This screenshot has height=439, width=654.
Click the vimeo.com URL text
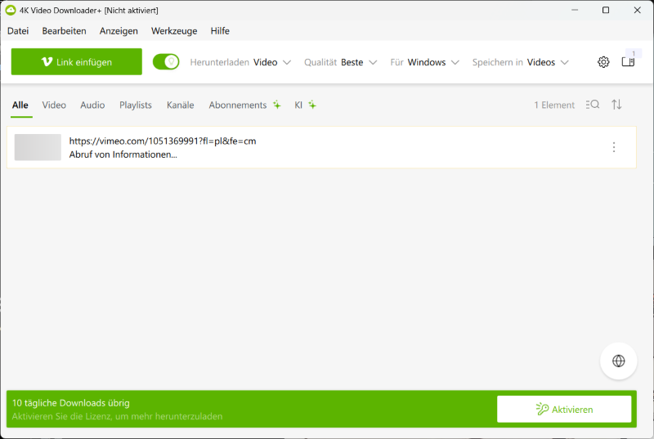[162, 141]
